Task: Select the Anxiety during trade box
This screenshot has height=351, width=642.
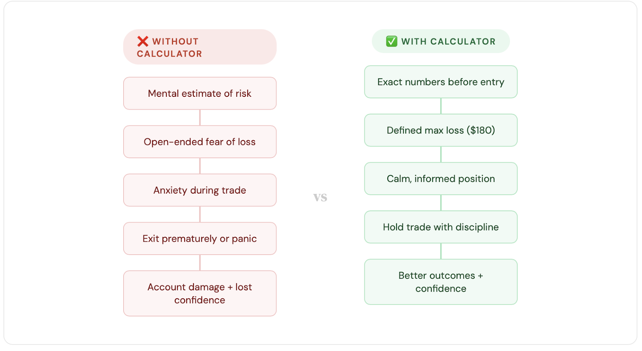Action: click(200, 190)
